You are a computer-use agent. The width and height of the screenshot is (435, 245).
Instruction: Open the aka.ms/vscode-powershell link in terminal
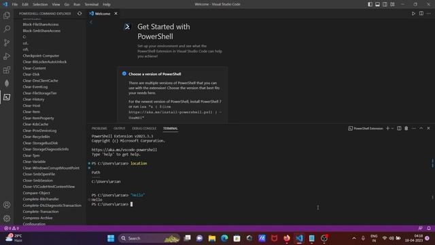coord(124,150)
